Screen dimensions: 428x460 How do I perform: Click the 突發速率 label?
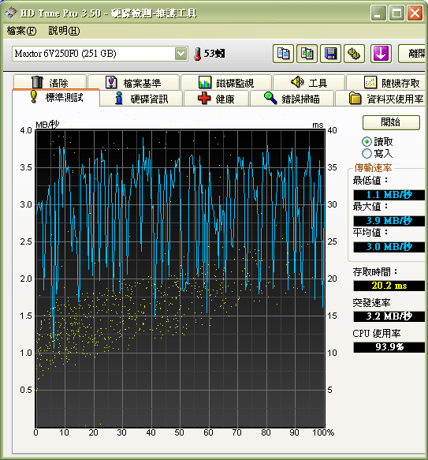pos(371,302)
